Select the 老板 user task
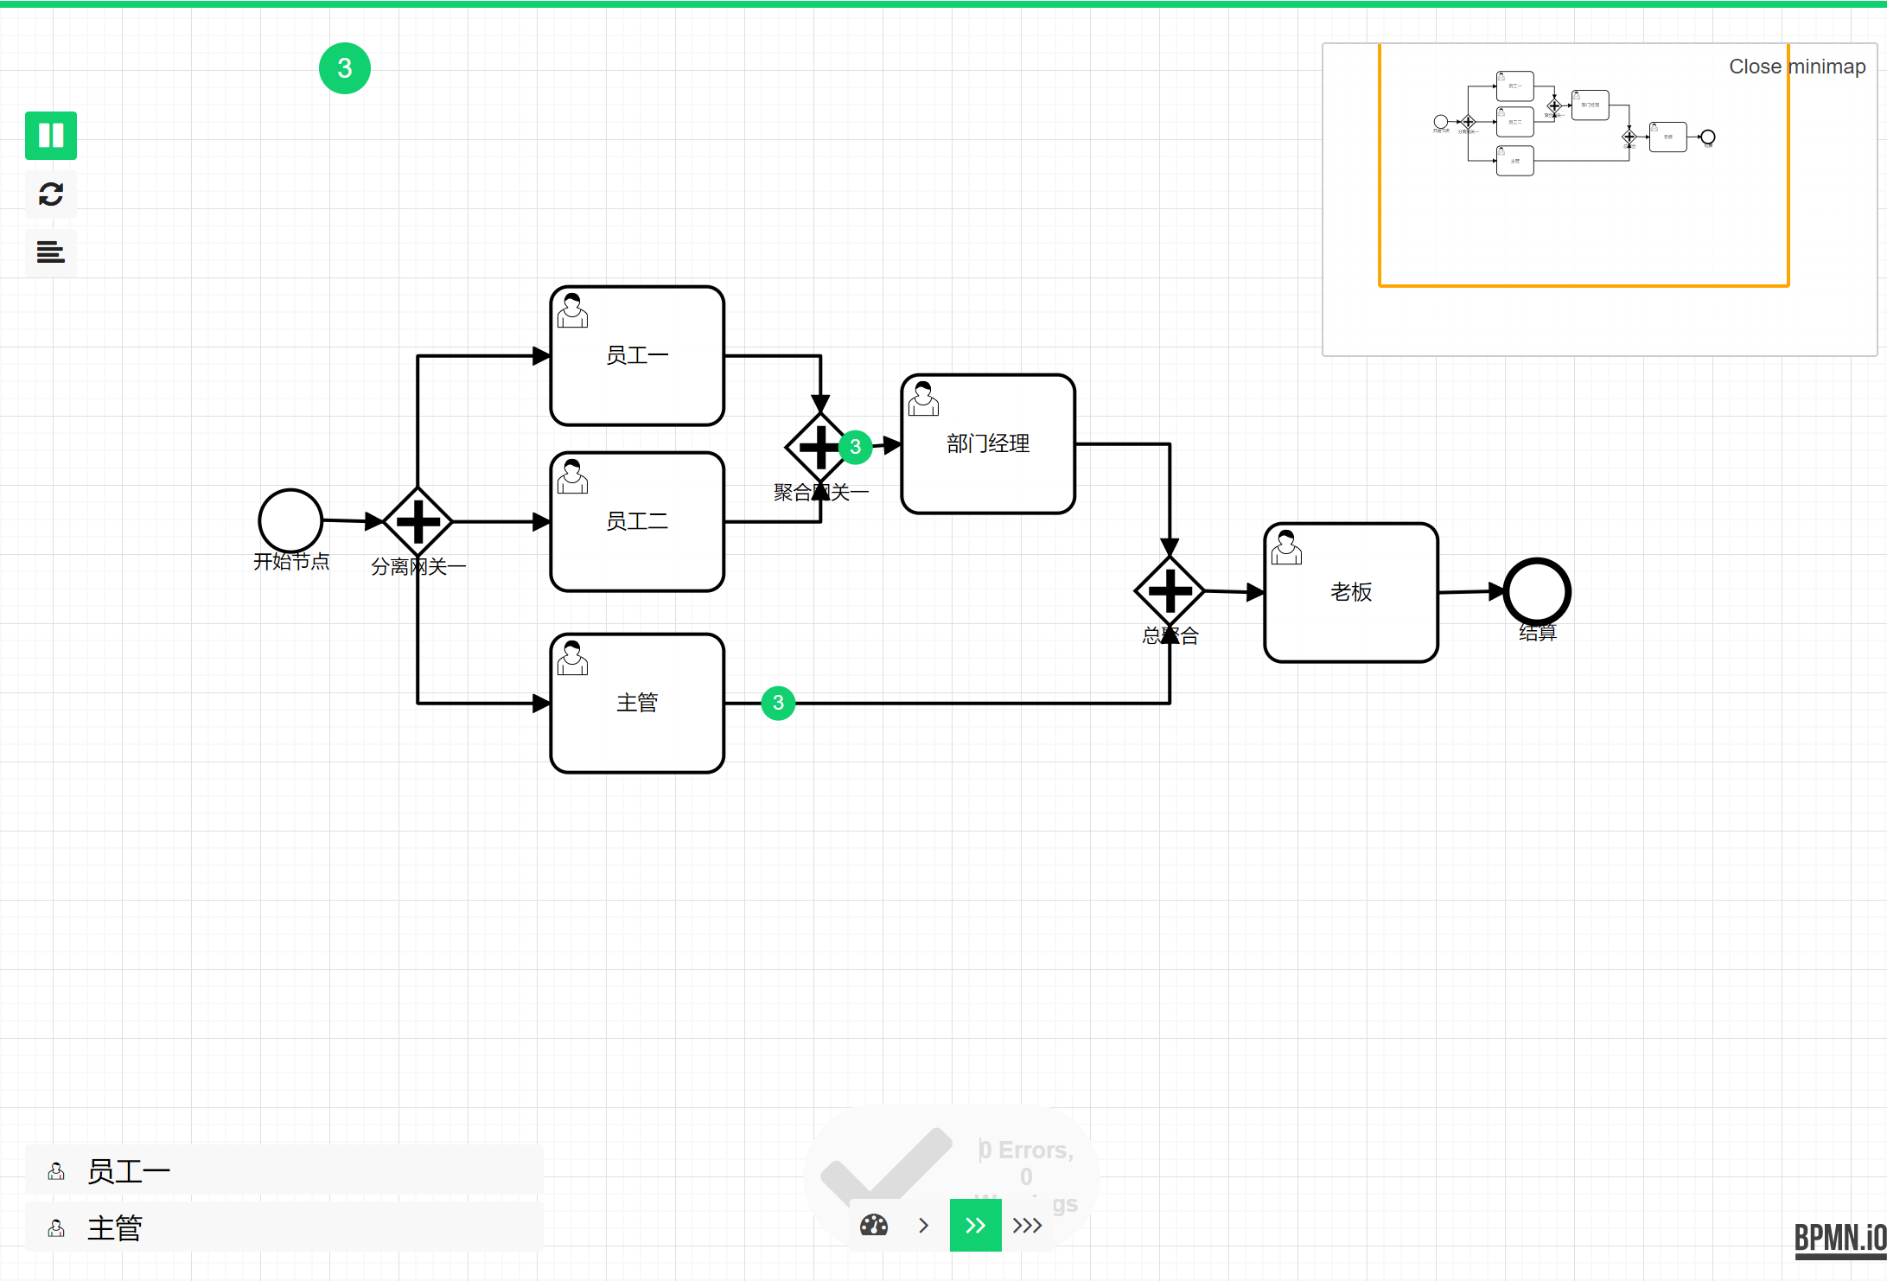Screen dimensions: 1887x1281 [1351, 592]
